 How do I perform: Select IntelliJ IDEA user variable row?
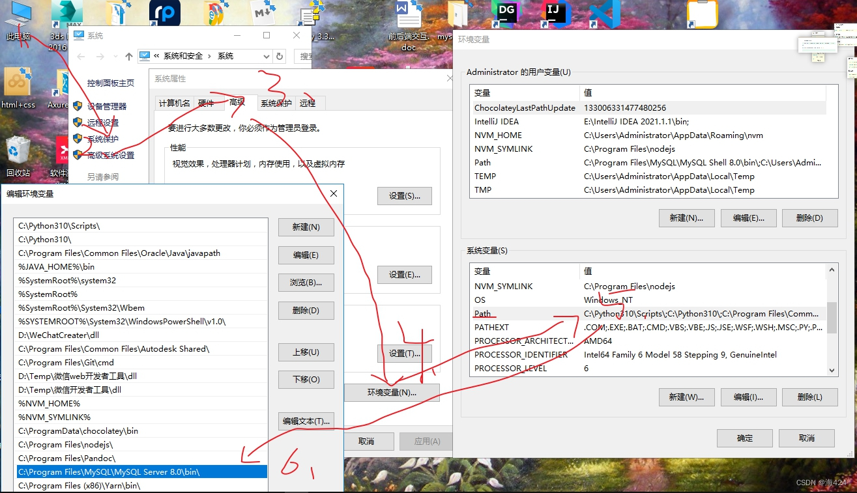point(649,121)
